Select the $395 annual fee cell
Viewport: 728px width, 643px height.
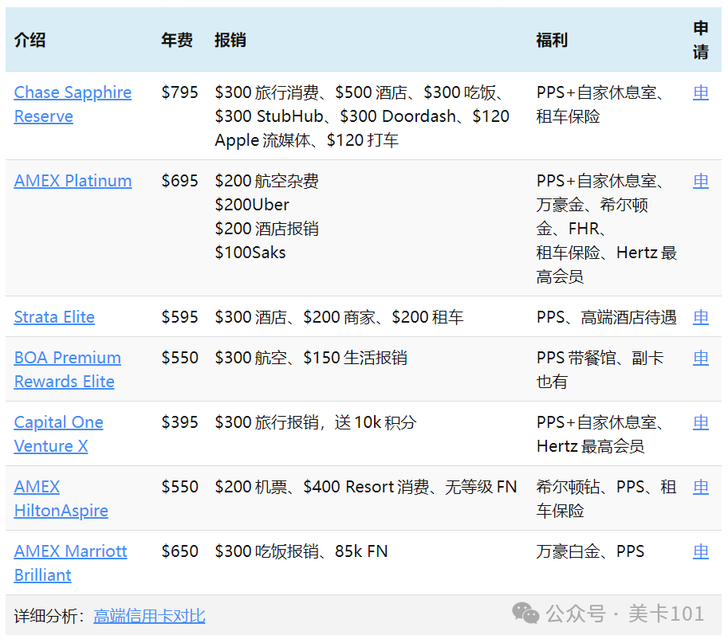coord(179,422)
